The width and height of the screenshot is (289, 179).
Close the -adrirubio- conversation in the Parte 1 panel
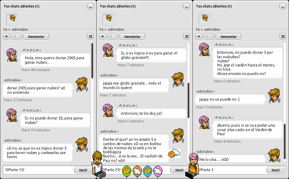[x=90, y=37]
